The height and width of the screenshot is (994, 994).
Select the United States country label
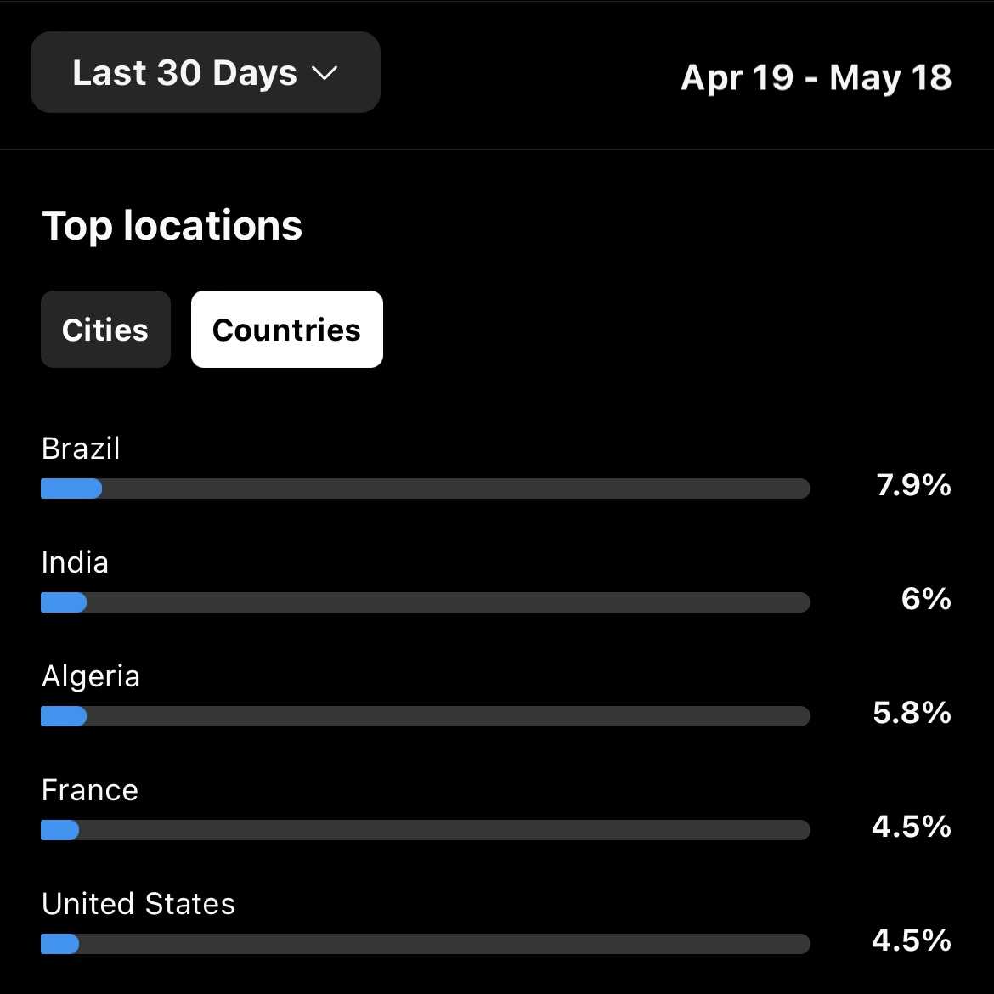(138, 904)
